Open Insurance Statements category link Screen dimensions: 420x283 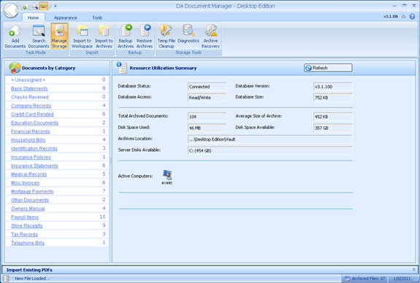[34, 166]
